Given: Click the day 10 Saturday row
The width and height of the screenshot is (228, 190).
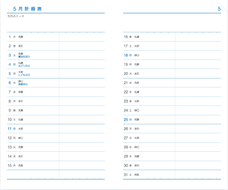Looking at the screenshot, I should coord(56,120).
